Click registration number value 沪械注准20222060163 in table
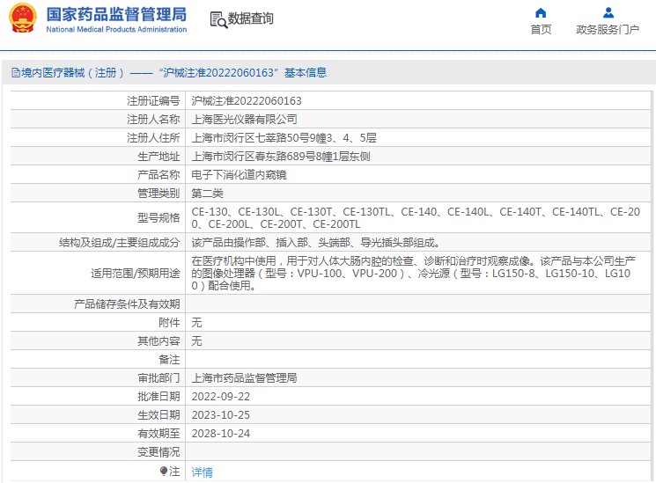 [x=247, y=101]
